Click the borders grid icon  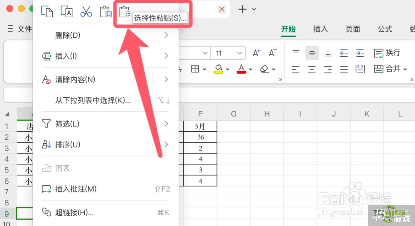pyautogui.click(x=195, y=69)
